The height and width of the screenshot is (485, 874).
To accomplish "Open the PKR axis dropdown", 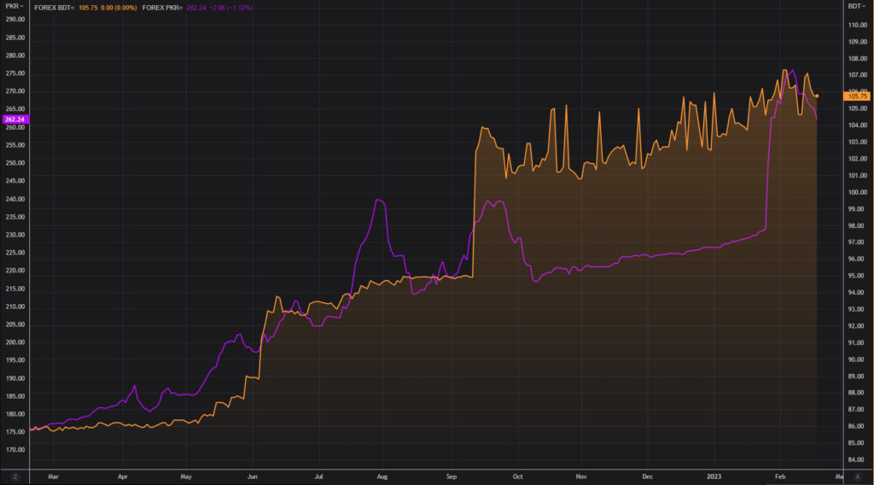I will pos(15,6).
